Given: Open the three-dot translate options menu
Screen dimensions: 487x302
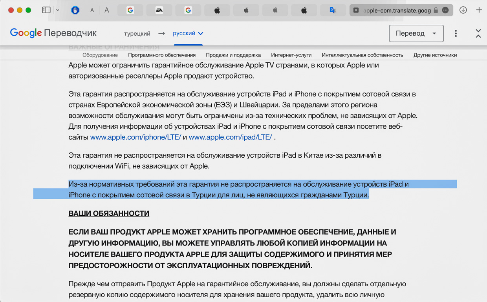Looking at the screenshot, I should tap(456, 33).
